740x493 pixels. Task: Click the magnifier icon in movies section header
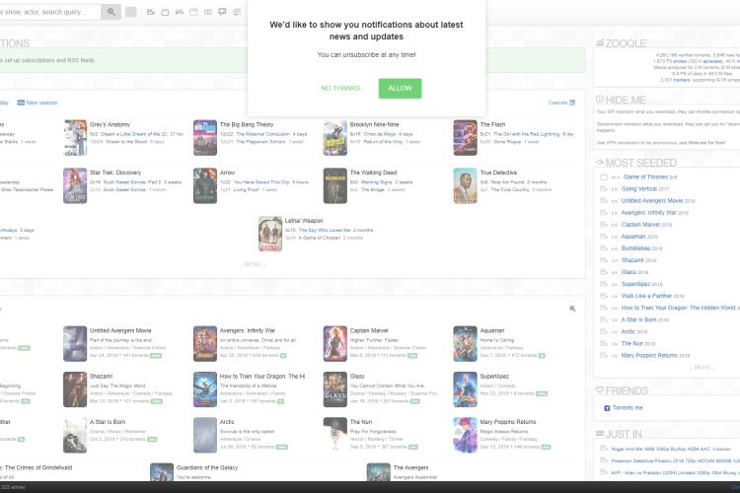[x=572, y=309]
